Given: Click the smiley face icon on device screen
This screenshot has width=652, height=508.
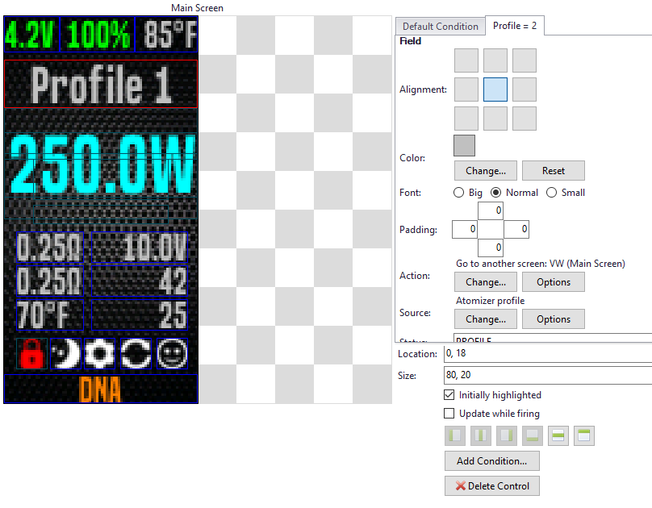Looking at the screenshot, I should tap(171, 354).
